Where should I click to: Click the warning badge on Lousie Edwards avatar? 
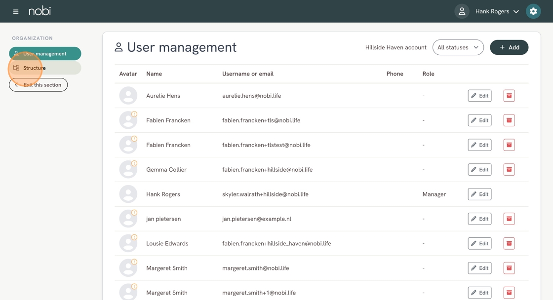coord(134,237)
